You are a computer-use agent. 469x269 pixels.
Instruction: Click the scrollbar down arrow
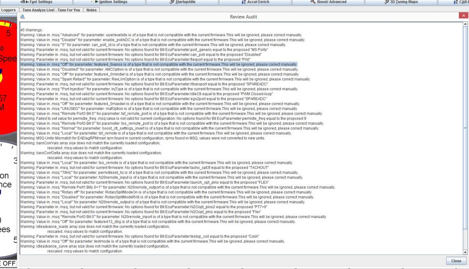465,252
